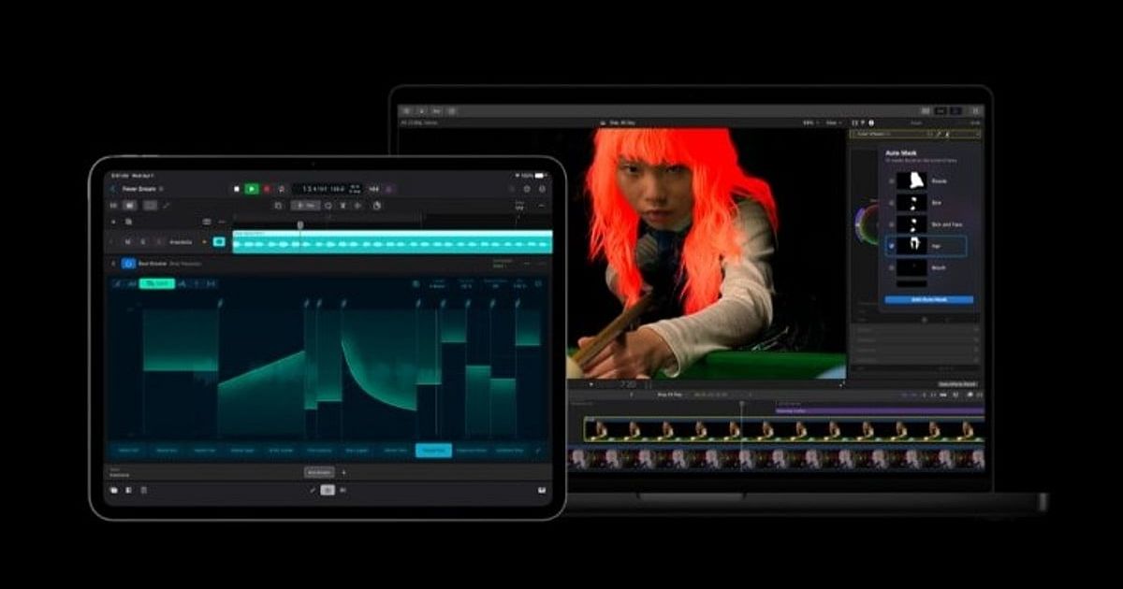Click the count-in 1234 button
Image resolution: width=1123 pixels, height=589 pixels.
pyautogui.click(x=373, y=189)
